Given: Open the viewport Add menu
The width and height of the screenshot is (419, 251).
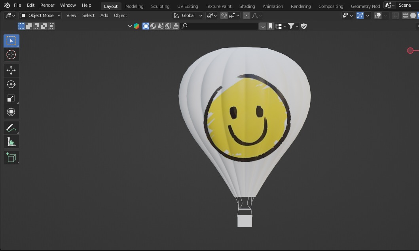Looking at the screenshot, I should coord(104,15).
